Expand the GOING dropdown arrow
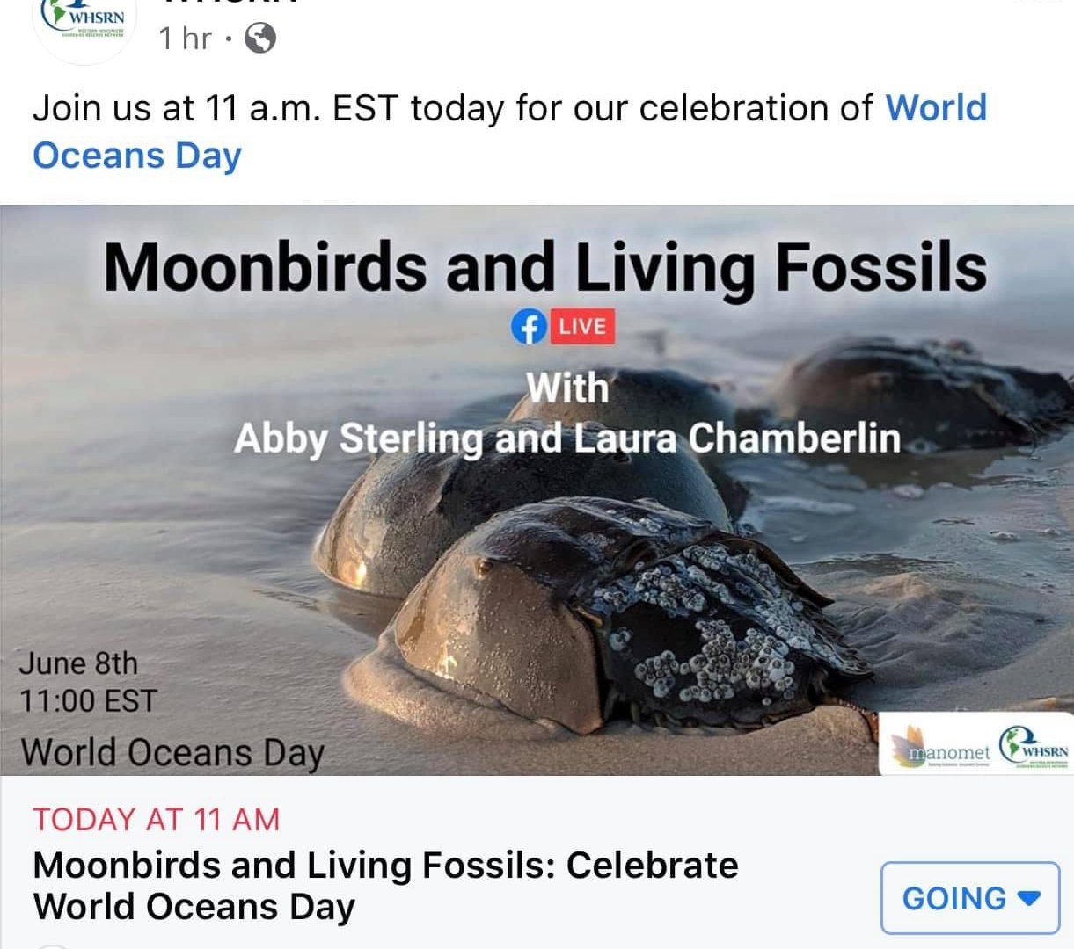The image size is (1074, 949). [1027, 897]
